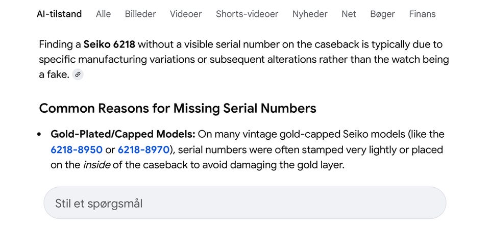Click the bullet point before Gold-Plated/Capped Models
The image size is (490, 226).
[40, 135]
